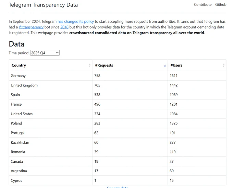233x188 pixels.
Task: Open the 2018 link
Action: (64, 27)
